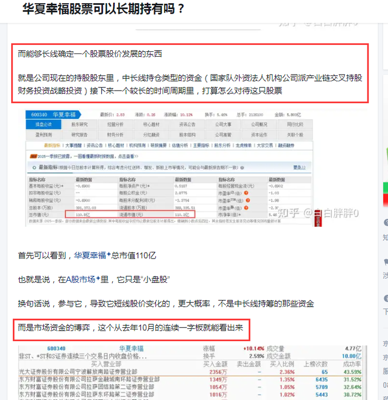Click the 光大证券 宁波解放南路证券营业部 row
Screen dimensions: 388x400
point(190,372)
